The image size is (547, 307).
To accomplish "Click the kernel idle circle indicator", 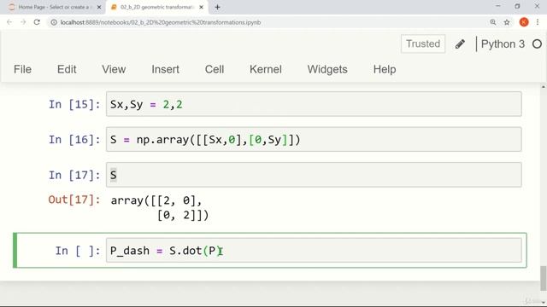I will (x=538, y=44).
